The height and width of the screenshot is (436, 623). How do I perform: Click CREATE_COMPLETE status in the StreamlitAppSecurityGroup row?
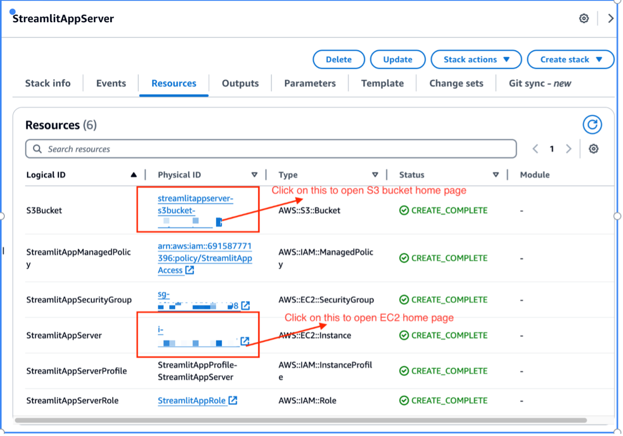click(443, 299)
